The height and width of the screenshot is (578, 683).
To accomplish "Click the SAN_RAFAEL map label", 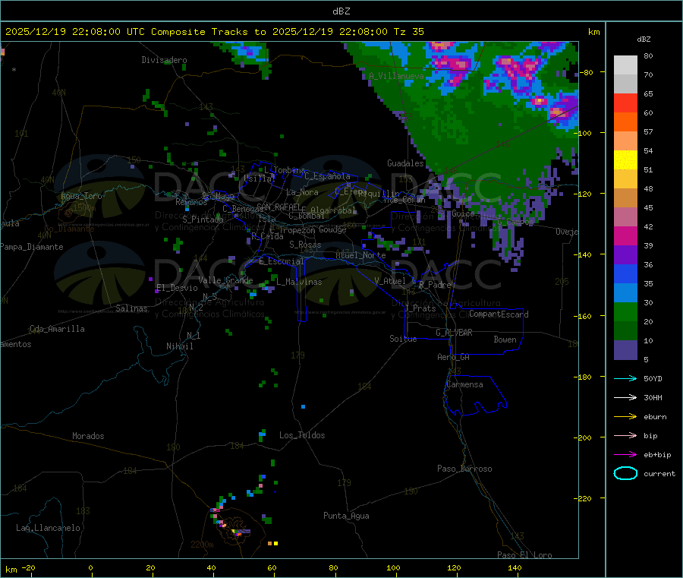I will point(279,207).
